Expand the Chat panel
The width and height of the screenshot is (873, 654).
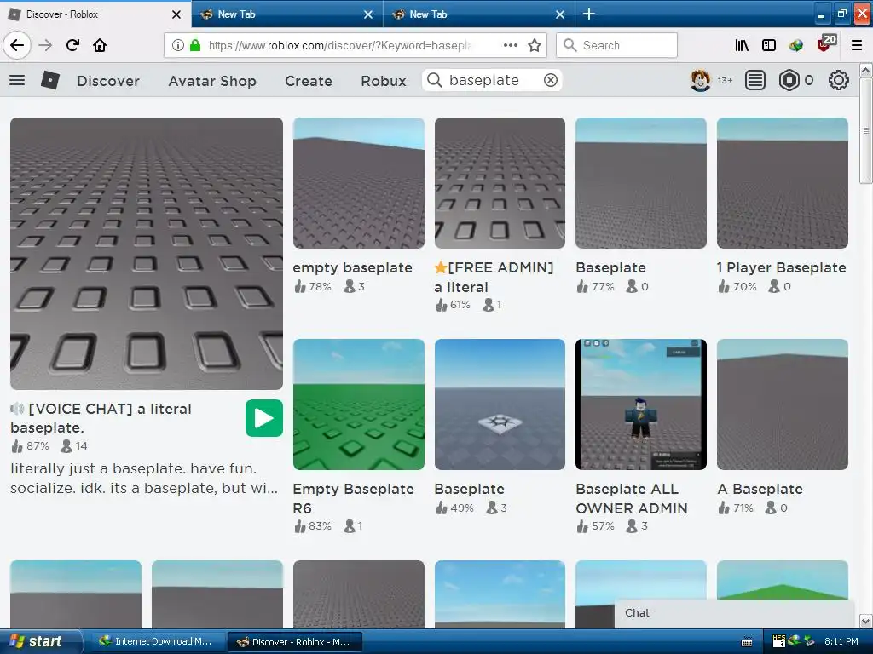[x=734, y=613]
